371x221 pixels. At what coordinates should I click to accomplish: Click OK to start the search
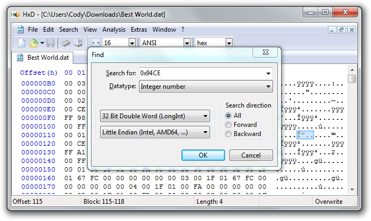pyautogui.click(x=203, y=155)
